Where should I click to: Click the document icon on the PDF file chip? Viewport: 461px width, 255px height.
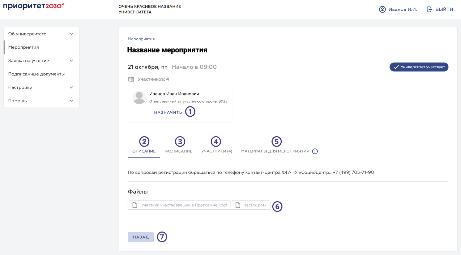point(134,205)
